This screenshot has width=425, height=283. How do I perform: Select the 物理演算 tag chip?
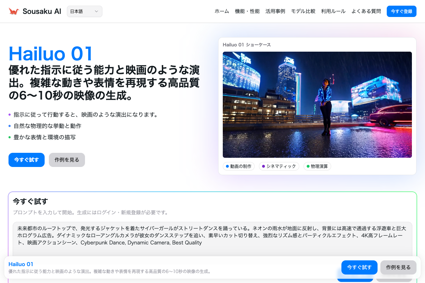coord(317,166)
